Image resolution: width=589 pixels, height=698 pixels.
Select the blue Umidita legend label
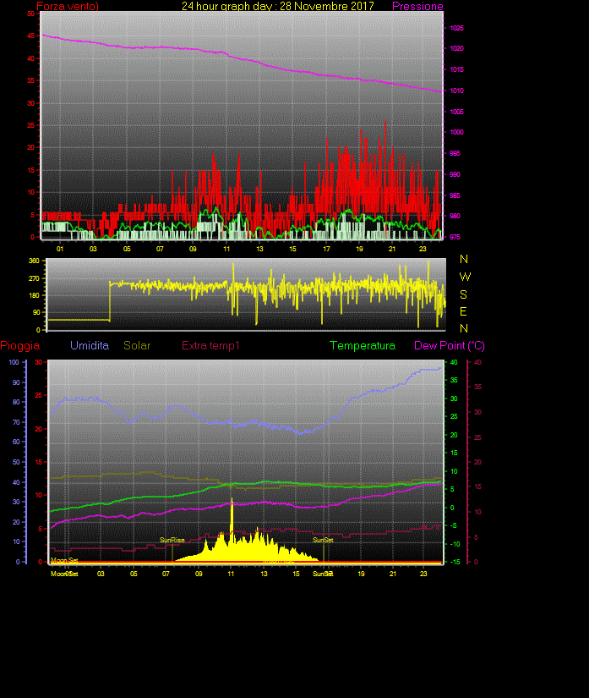coord(90,346)
